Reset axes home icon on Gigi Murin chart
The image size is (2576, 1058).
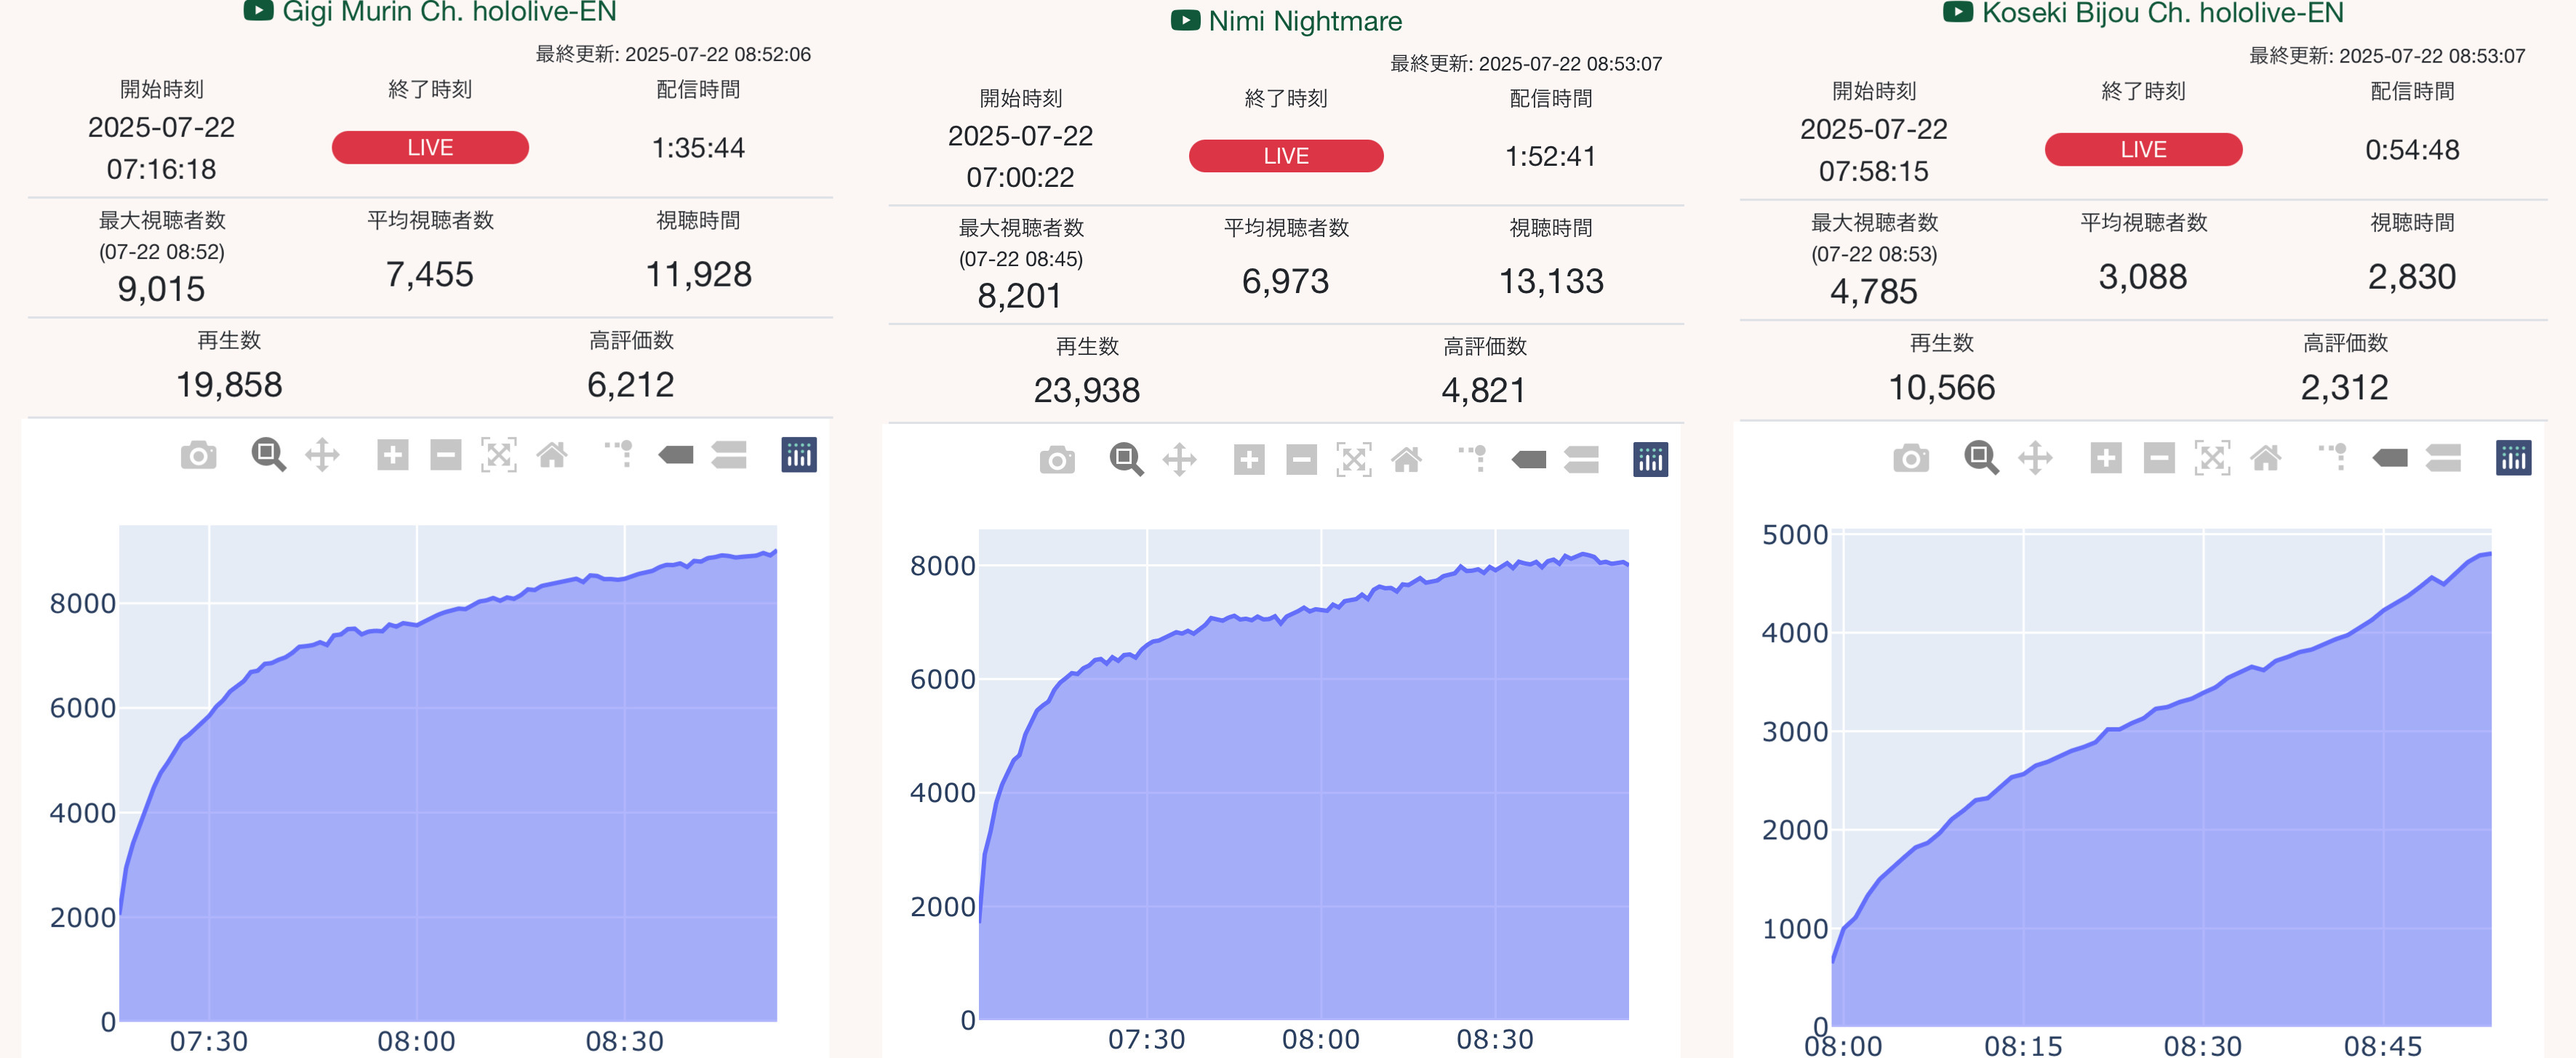(551, 455)
